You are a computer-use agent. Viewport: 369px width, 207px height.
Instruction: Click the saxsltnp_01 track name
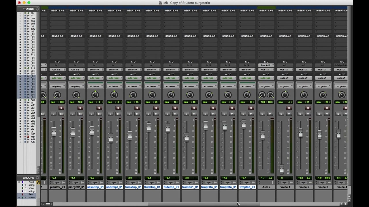click(x=95, y=187)
